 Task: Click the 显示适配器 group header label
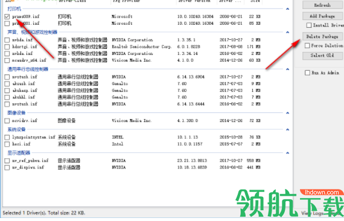[x=19, y=153]
